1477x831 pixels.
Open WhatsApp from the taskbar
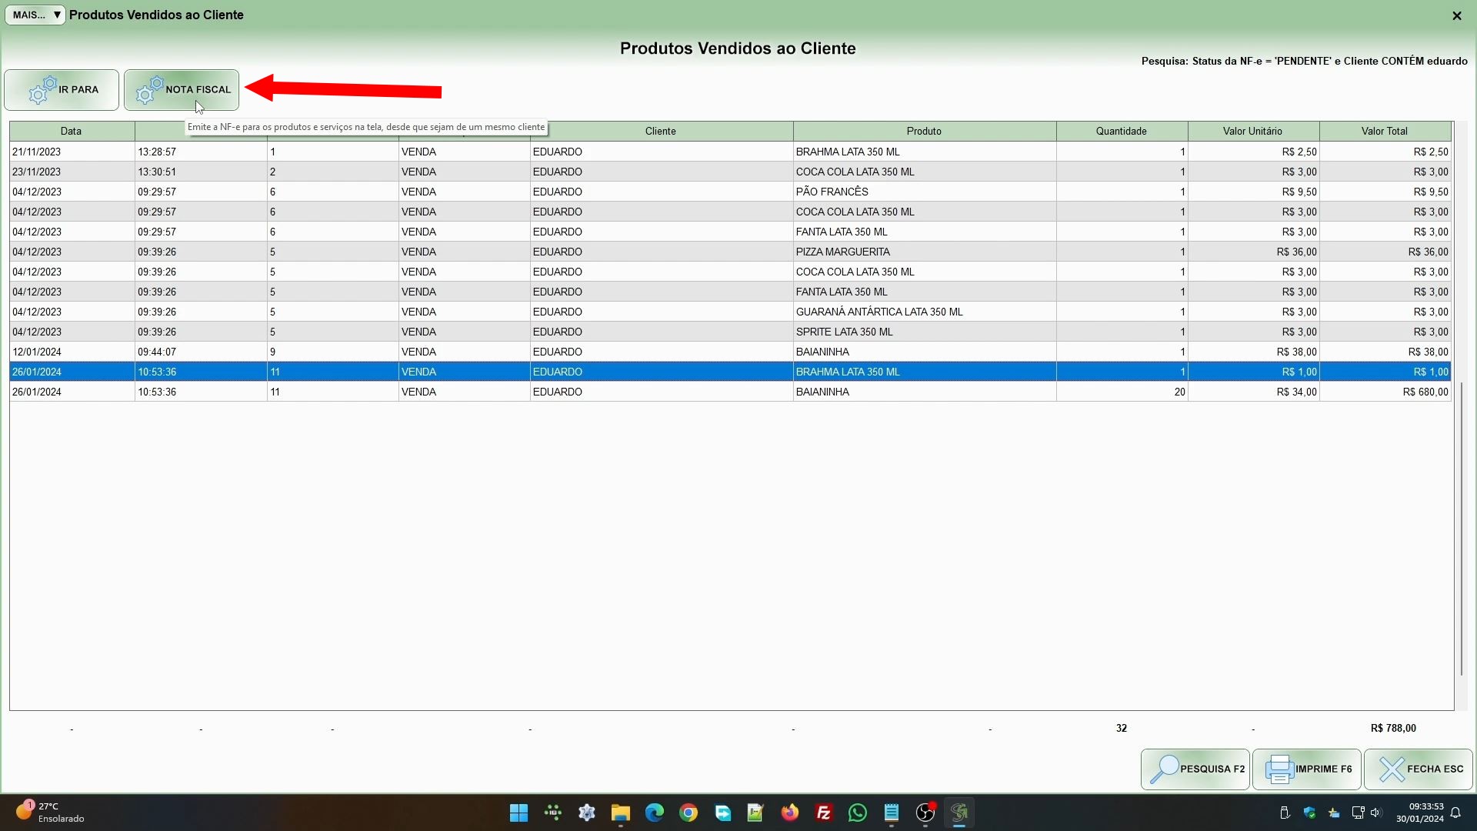click(x=857, y=813)
